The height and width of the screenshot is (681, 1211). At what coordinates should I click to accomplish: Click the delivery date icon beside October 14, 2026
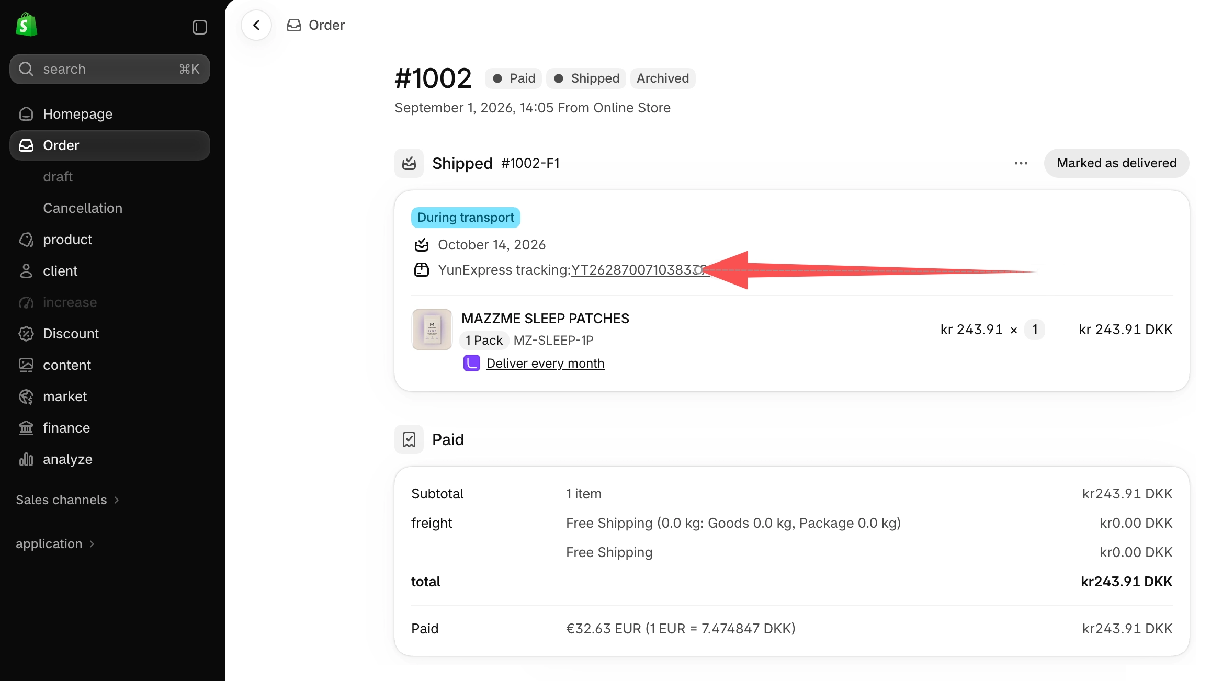422,245
